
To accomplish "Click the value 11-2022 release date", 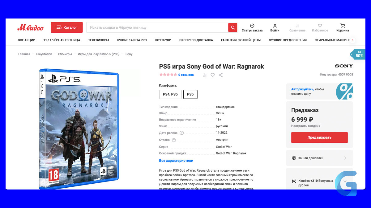I will point(222,133).
